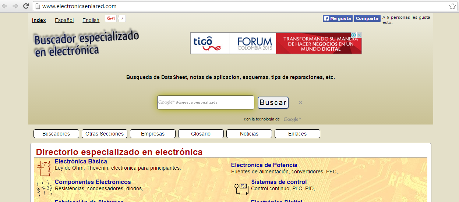This screenshot has width=459, height=202.
Task: Click the Ley de Ohm, Thevenin description
Action: (118, 168)
